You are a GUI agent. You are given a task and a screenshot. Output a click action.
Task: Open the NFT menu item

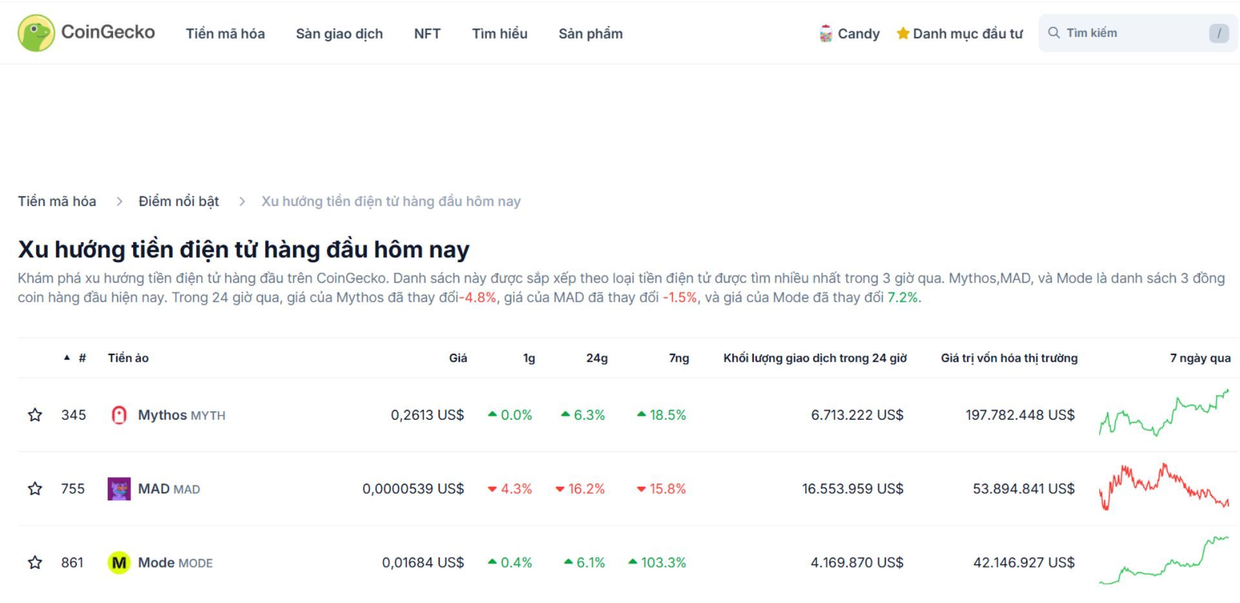(x=426, y=33)
